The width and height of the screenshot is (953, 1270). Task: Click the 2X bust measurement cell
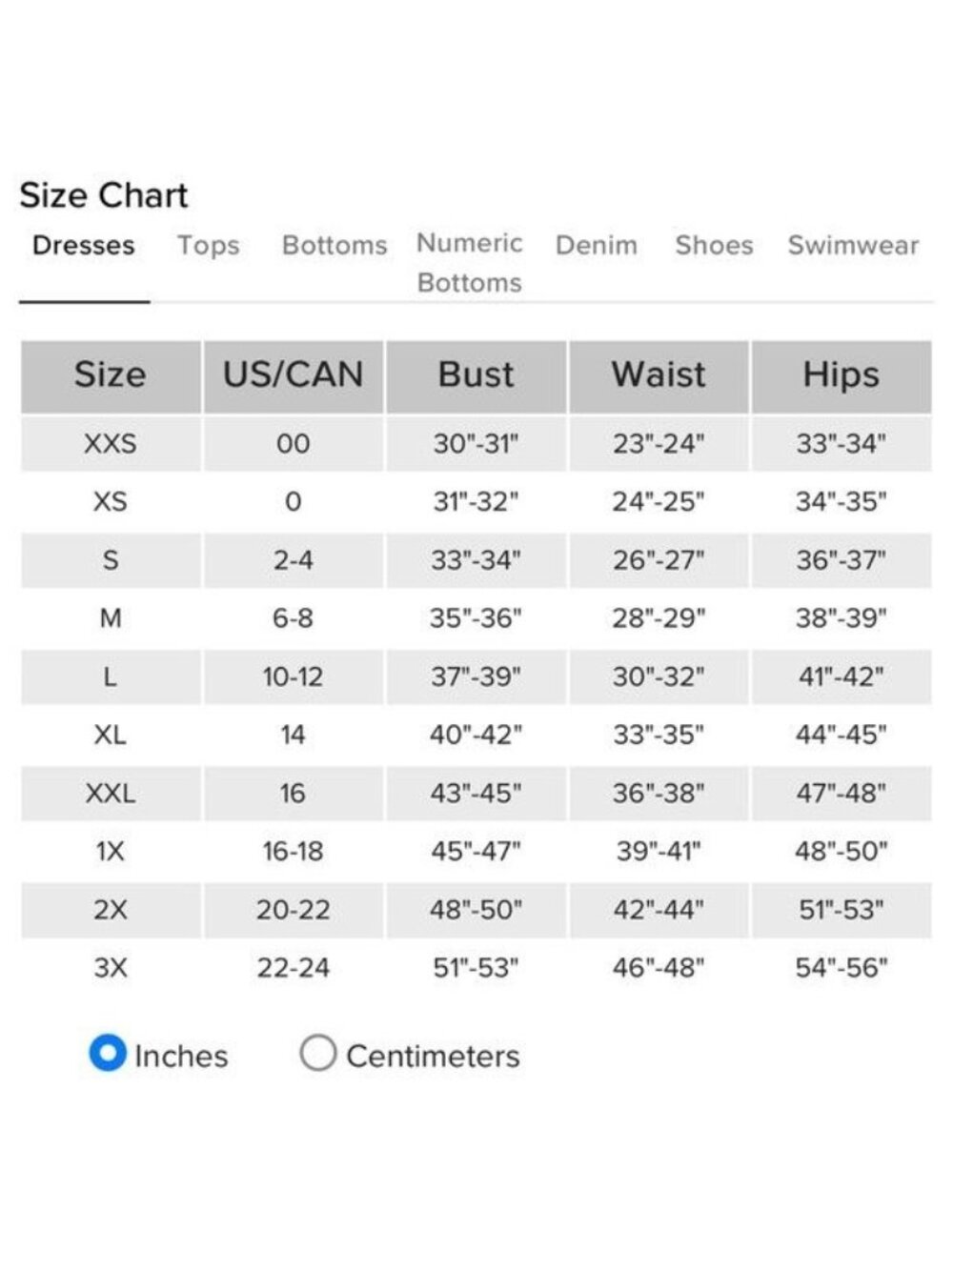tap(476, 910)
